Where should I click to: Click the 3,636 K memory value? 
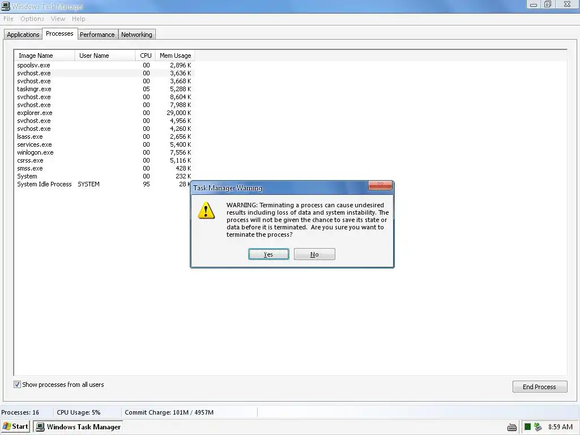[181, 73]
